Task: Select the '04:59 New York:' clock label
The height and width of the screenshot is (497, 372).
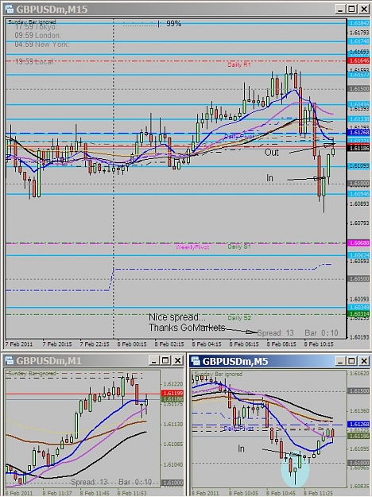Action: [x=42, y=44]
